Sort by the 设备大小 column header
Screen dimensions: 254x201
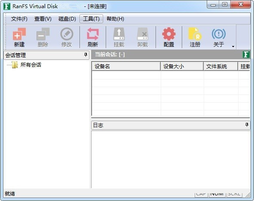(182, 66)
